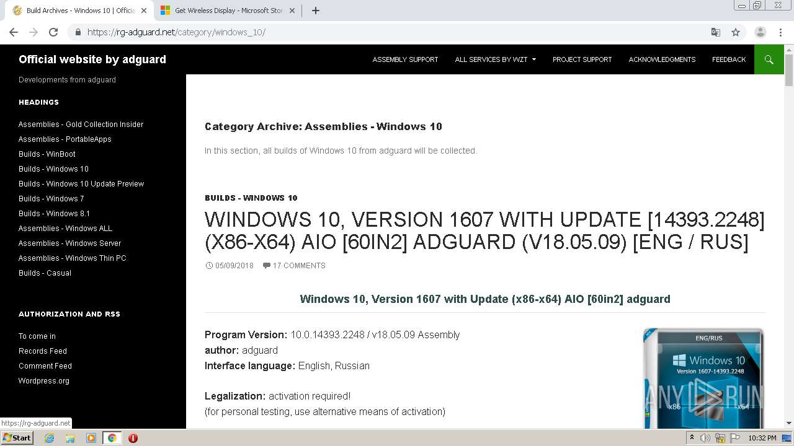Viewport: 794px width, 446px height.
Task: Open media player icon in taskbar
Action: [91, 438]
